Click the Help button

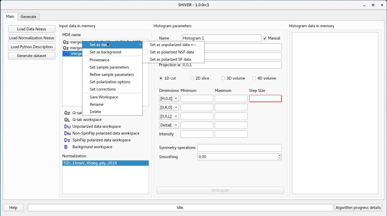13,207
